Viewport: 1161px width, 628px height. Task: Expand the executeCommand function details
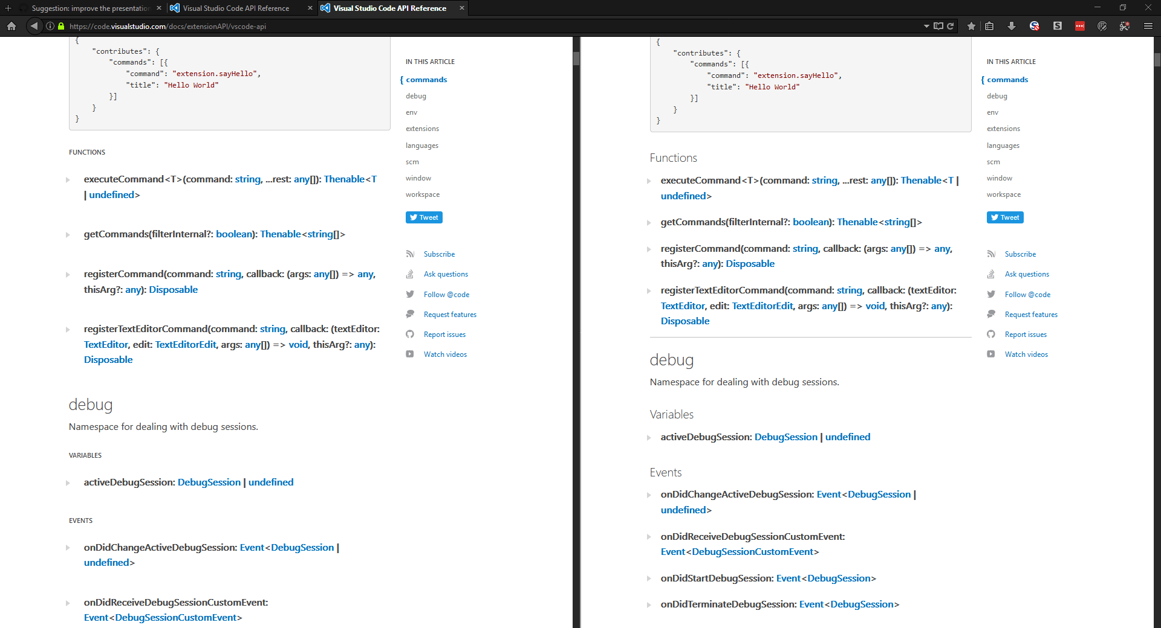(x=67, y=179)
